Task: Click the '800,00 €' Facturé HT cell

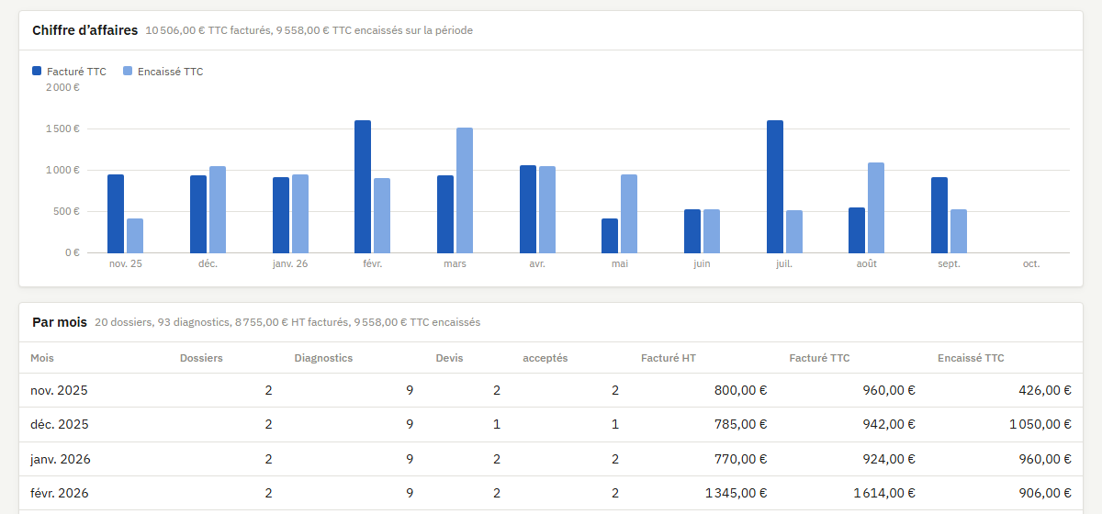Action: [740, 390]
